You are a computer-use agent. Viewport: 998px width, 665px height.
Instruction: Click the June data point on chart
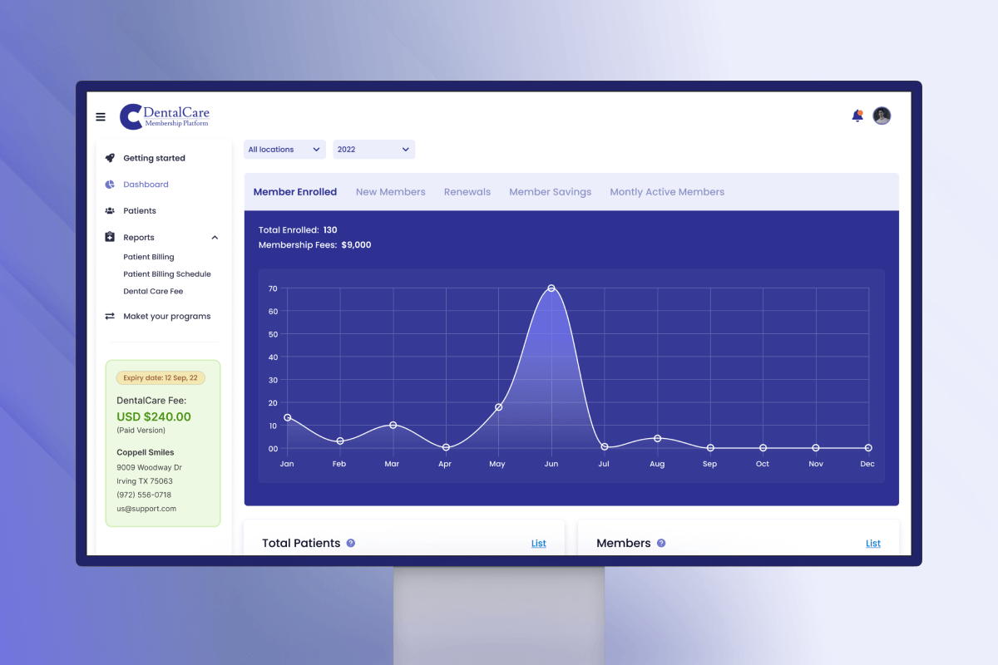[551, 288]
